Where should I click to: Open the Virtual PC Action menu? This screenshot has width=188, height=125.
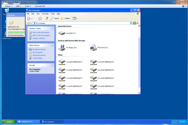[9, 6]
